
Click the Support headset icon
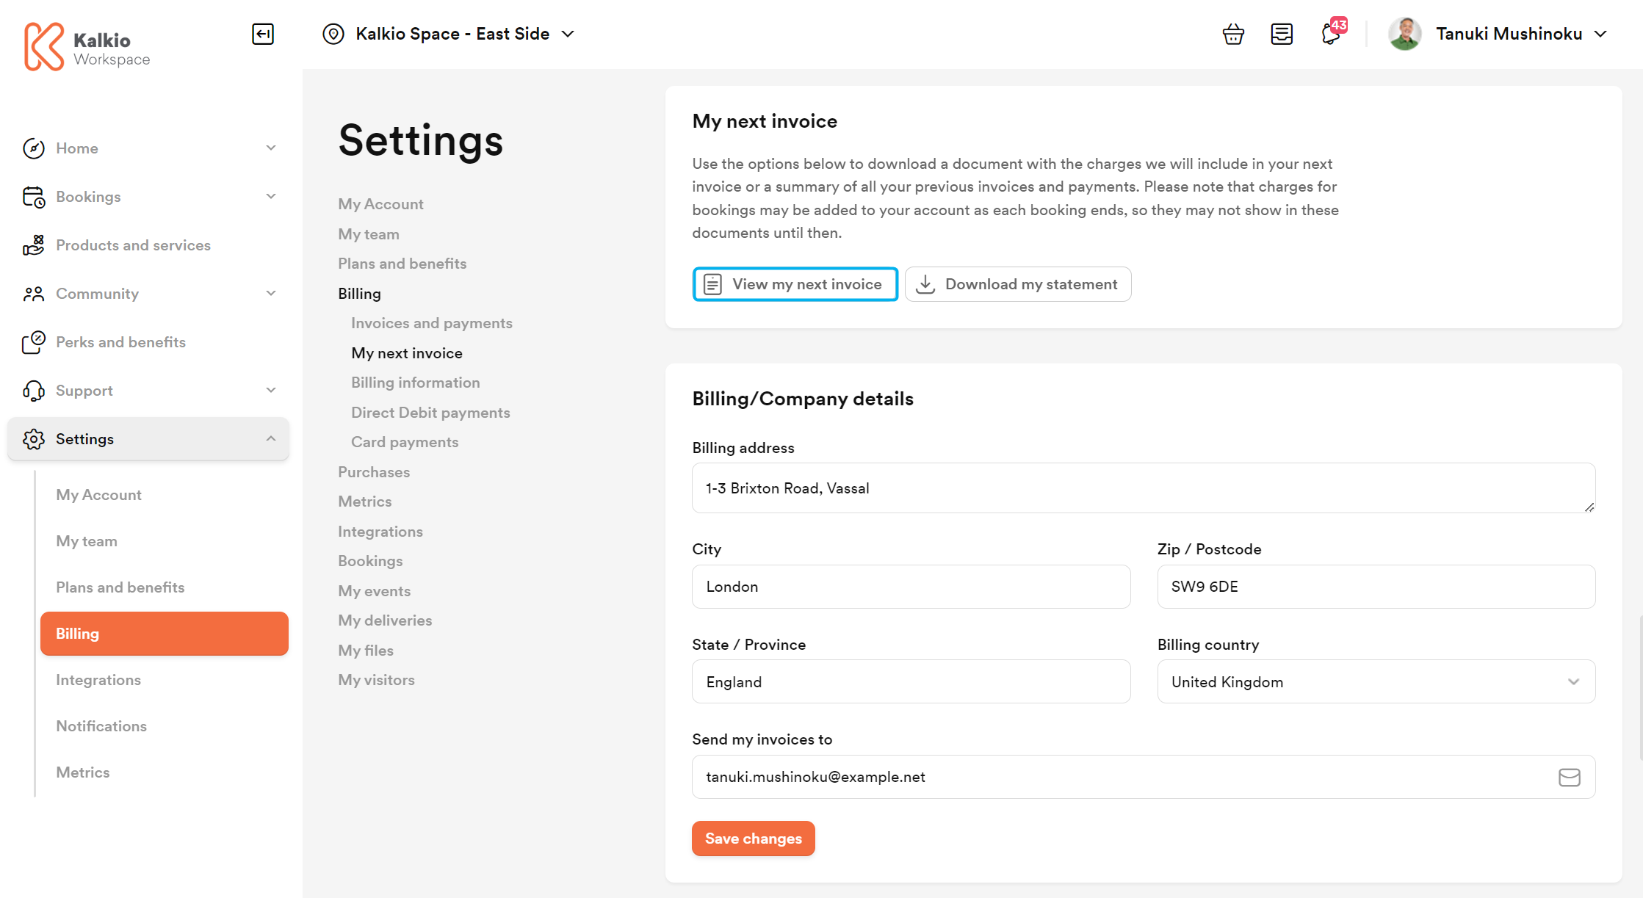tap(34, 391)
